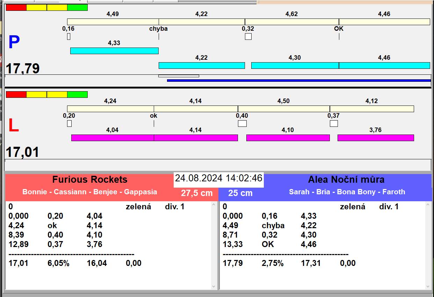This screenshot has width=434, height=297.
Task: Click the small box under 0,16 in lane P
Action: coord(69,36)
